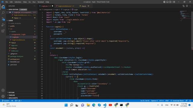The width and height of the screenshot is (193, 108).
Task: Open File Explorer from taskbar
Action: 88,105
